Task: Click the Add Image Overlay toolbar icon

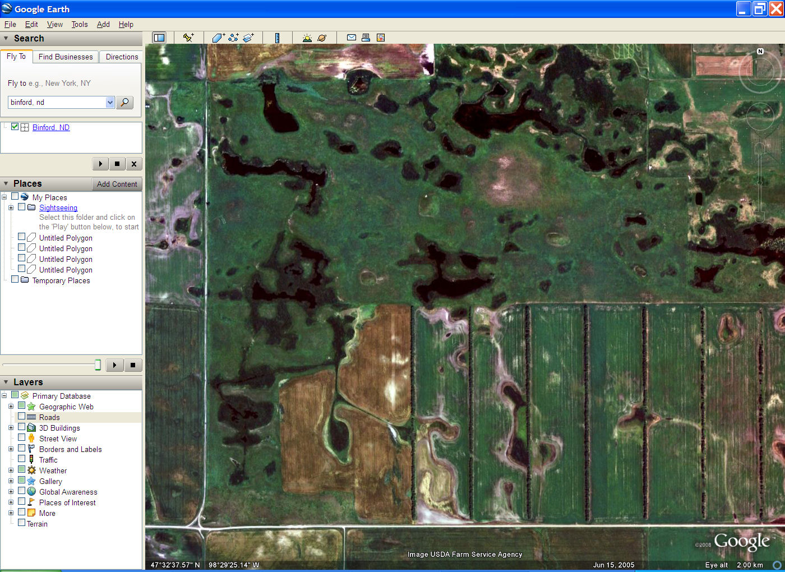Action: coord(248,38)
